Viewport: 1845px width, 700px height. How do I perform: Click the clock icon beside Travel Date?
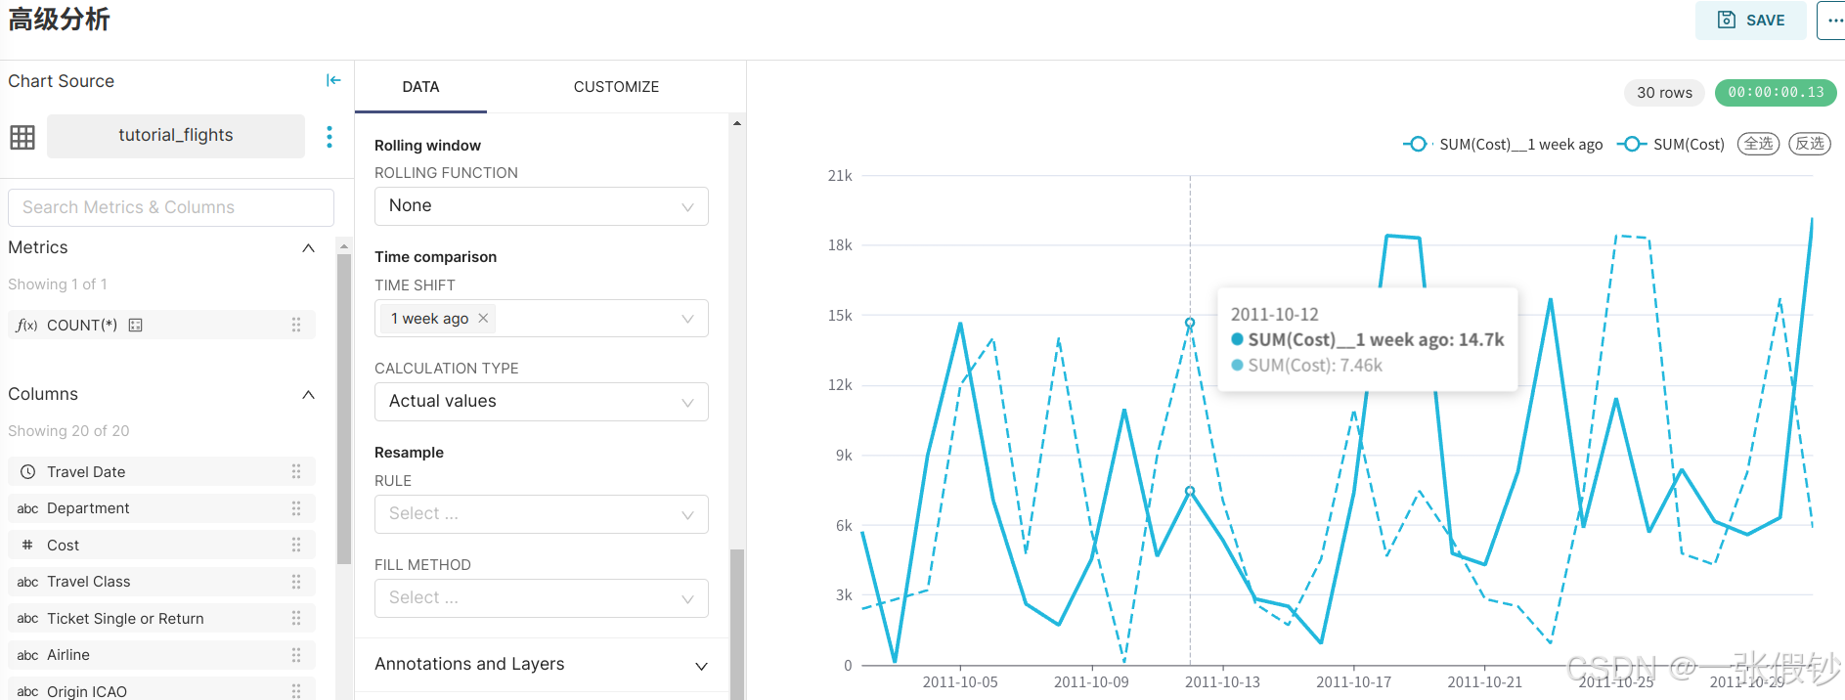tap(28, 471)
